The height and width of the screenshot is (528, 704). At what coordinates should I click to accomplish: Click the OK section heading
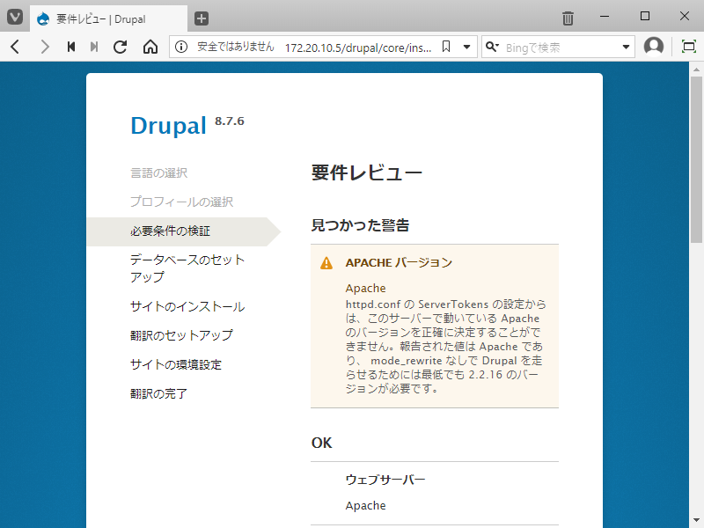pos(321,443)
